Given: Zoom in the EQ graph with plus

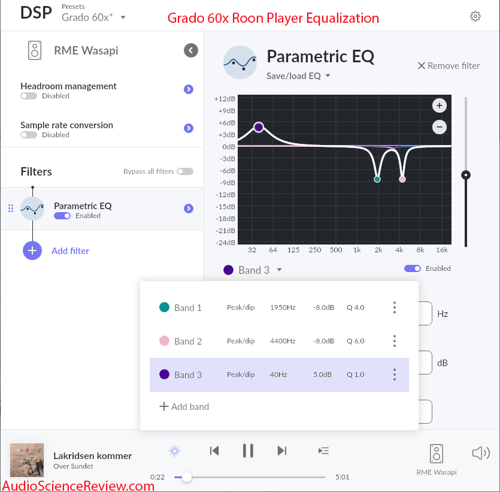Looking at the screenshot, I should pyautogui.click(x=439, y=105).
